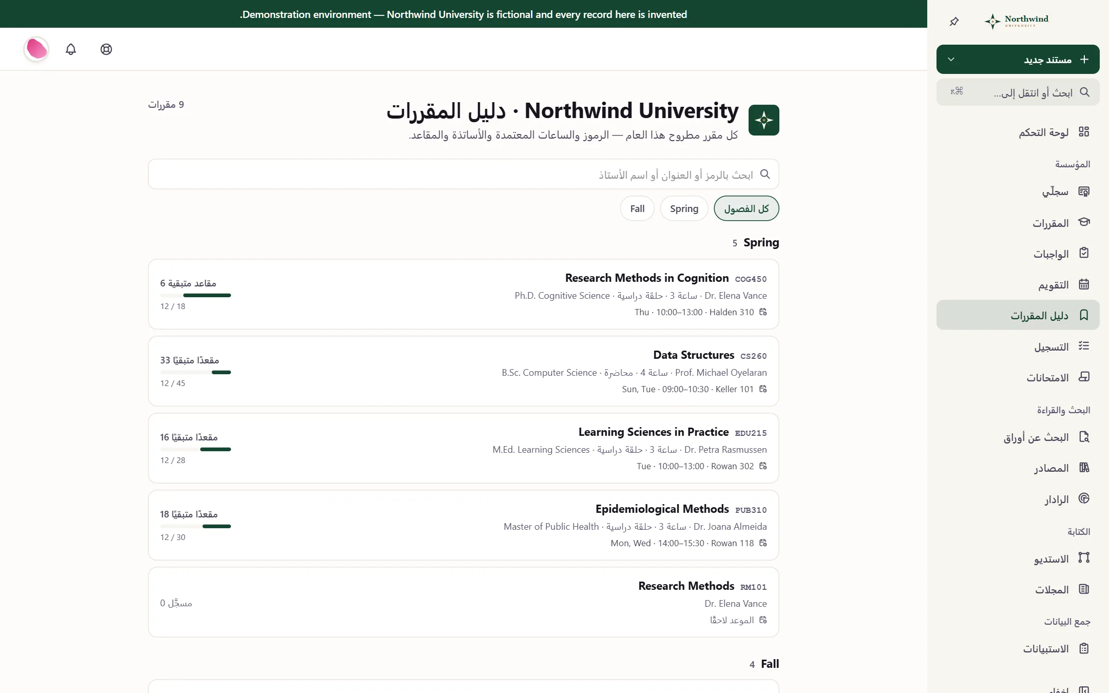1109x693 pixels.
Task: Click the pin sidebar icon
Action: [x=954, y=22]
